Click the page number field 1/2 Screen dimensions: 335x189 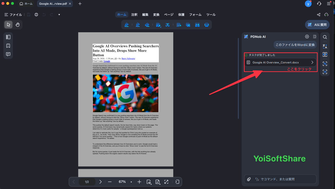tap(87, 182)
